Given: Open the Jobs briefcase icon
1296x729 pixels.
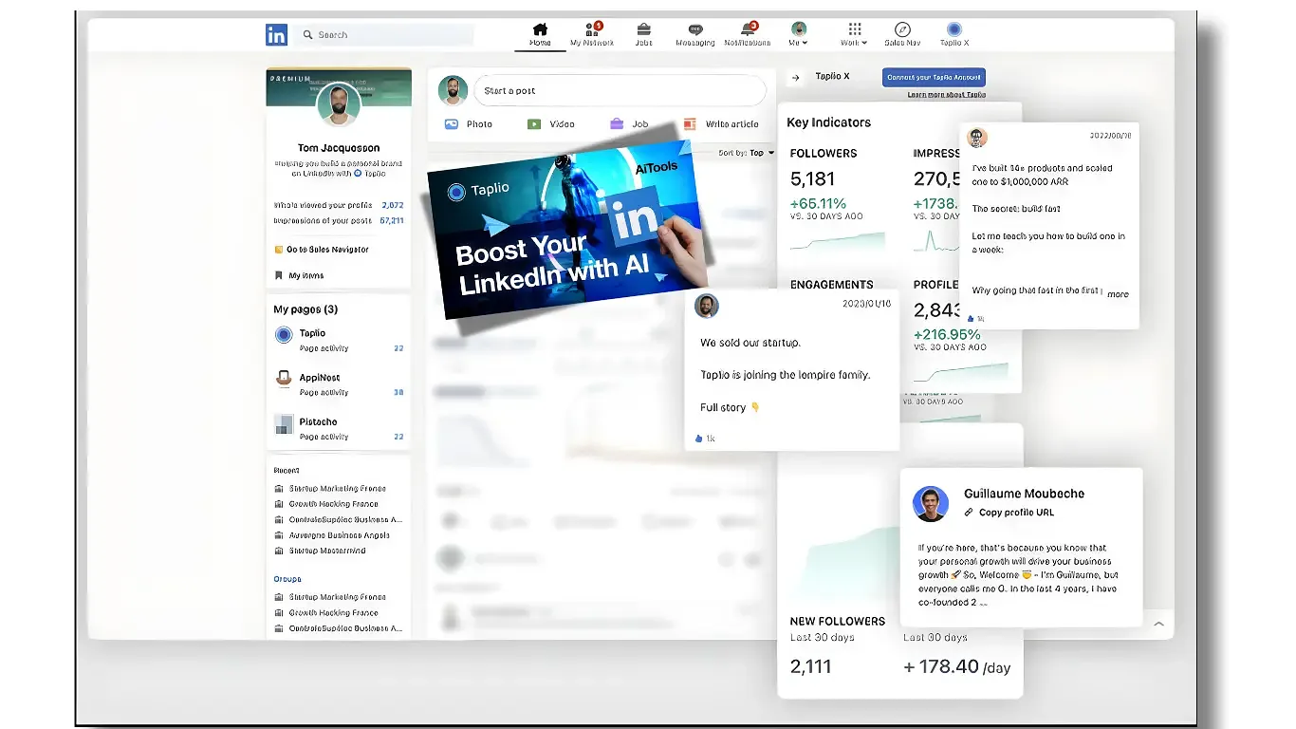Looking at the screenshot, I should [643, 35].
